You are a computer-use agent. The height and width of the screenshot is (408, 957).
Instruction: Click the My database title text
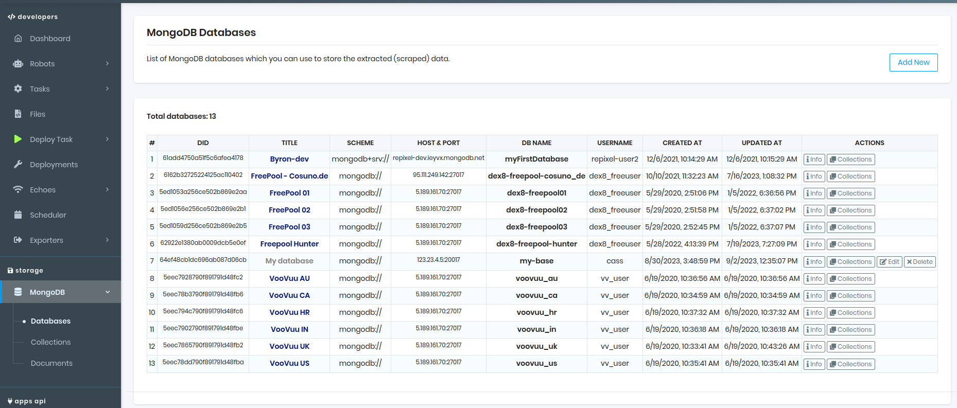pos(289,261)
